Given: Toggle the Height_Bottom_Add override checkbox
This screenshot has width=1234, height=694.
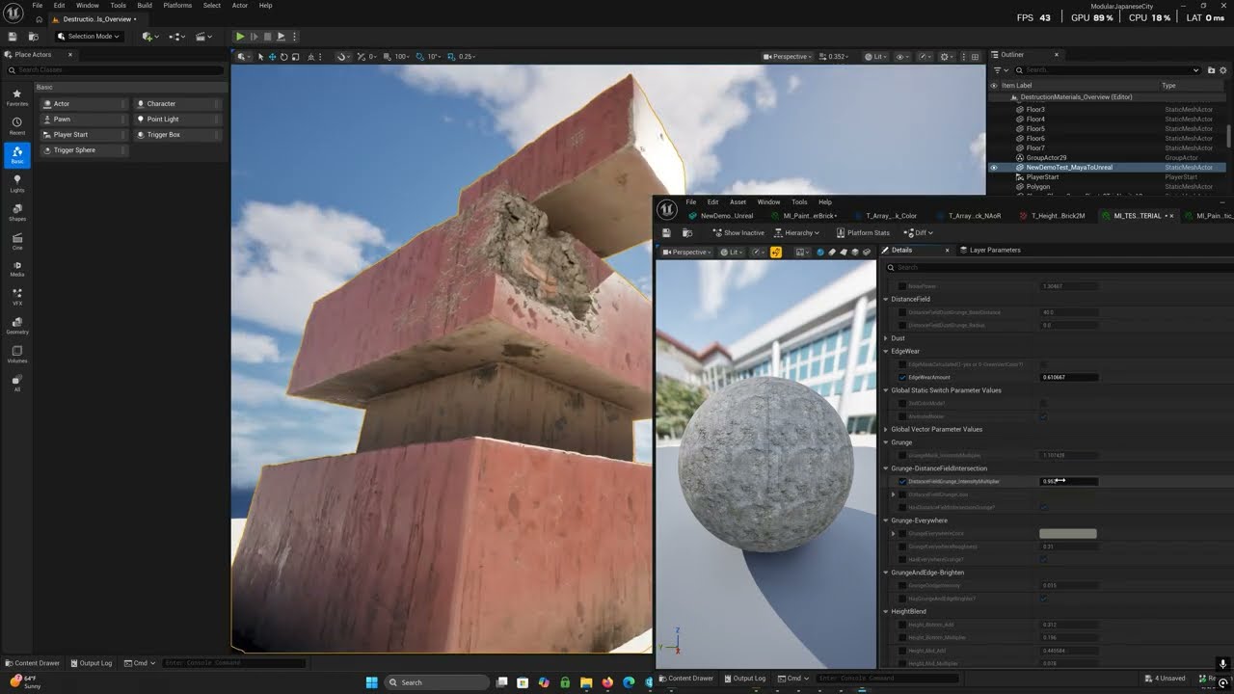Looking at the screenshot, I should pos(902,625).
